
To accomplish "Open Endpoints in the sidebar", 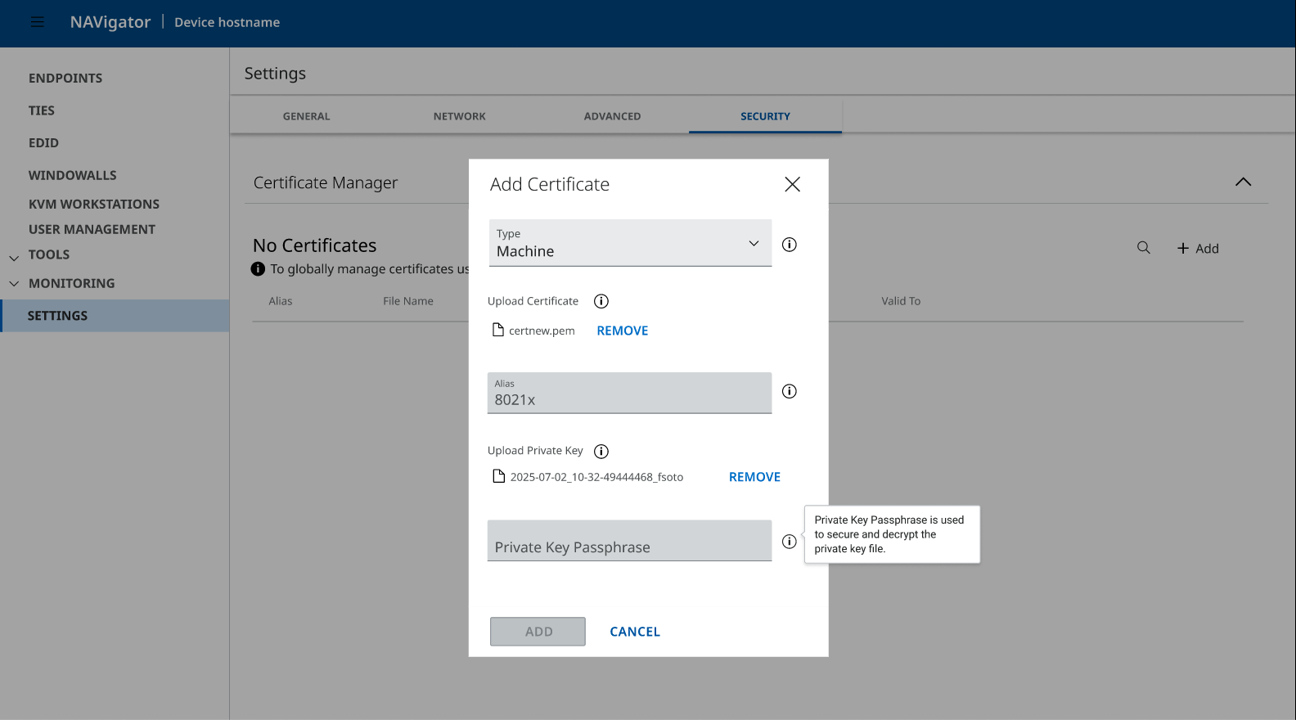I will [x=65, y=79].
